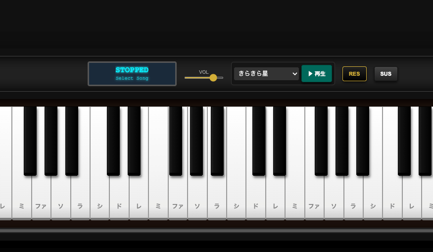This screenshot has height=252, width=433.
Task: Play the rightmost ラ white key
Action: (x=353, y=198)
